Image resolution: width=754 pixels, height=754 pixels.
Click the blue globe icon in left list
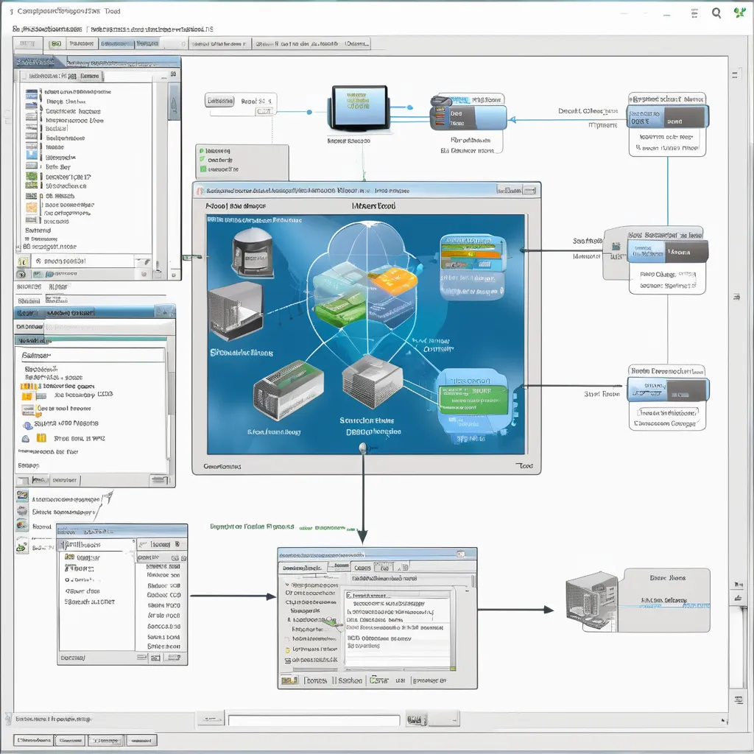[28, 425]
